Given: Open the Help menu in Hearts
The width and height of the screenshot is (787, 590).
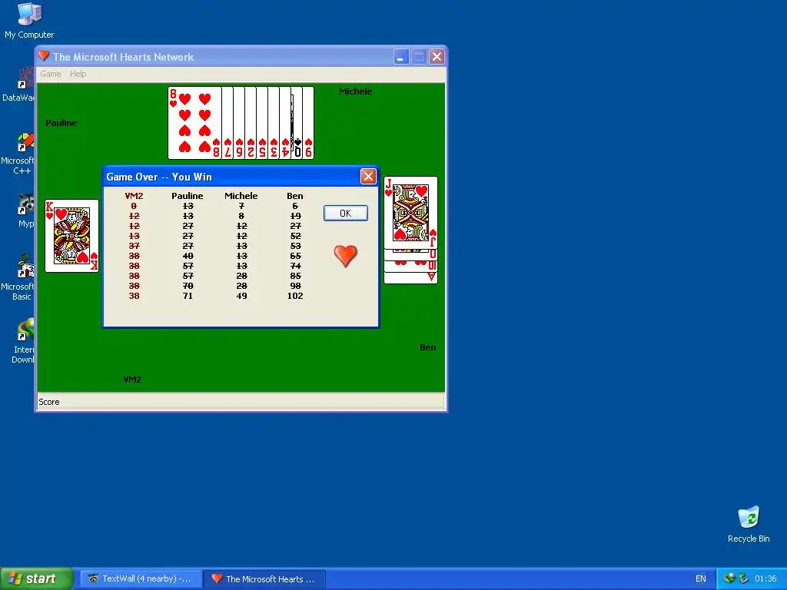Looking at the screenshot, I should (78, 74).
